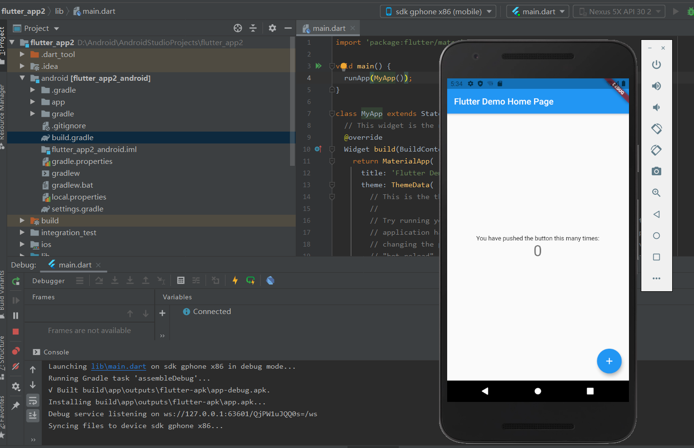Toggle soft-wrap in console

[33, 401]
